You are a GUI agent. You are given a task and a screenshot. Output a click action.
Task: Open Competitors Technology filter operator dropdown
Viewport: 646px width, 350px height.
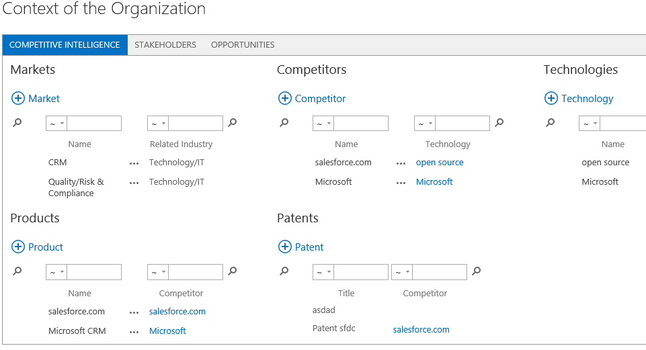pyautogui.click(x=425, y=123)
